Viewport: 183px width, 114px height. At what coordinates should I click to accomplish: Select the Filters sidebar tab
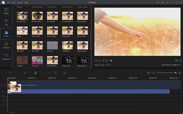click(x=6, y=34)
